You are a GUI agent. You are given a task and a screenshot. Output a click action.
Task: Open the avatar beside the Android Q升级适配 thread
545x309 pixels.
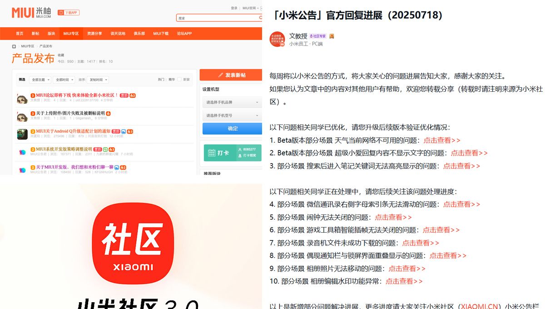point(22,134)
